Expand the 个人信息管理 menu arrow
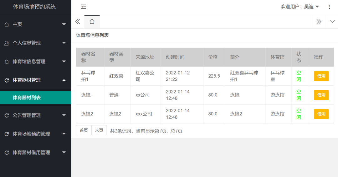338x177 pixels. [x=64, y=43]
